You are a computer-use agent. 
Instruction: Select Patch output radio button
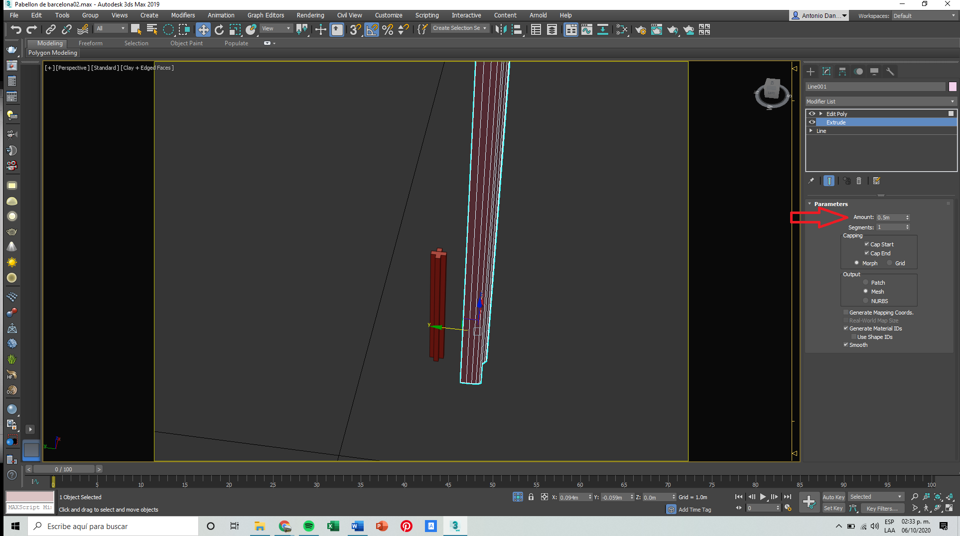[x=866, y=282]
